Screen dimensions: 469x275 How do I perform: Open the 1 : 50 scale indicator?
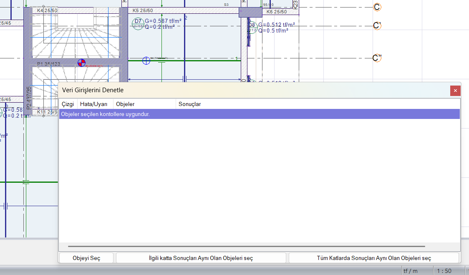(x=444, y=271)
